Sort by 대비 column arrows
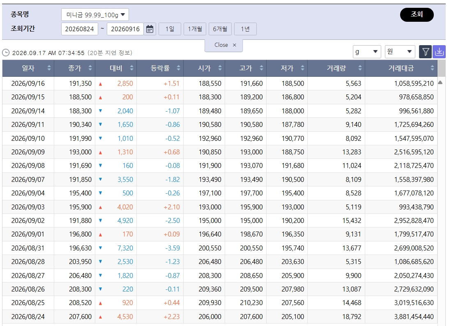 coord(132,68)
